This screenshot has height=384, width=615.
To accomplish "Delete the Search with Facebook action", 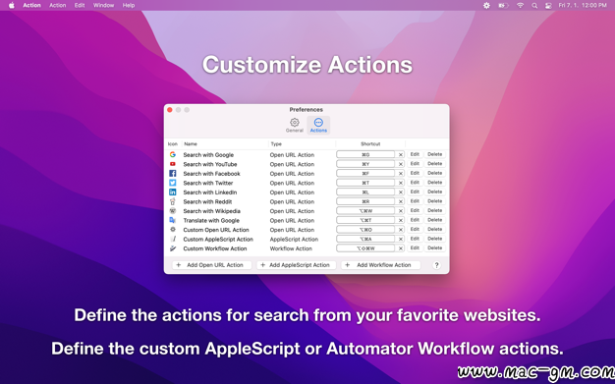I will click(434, 174).
